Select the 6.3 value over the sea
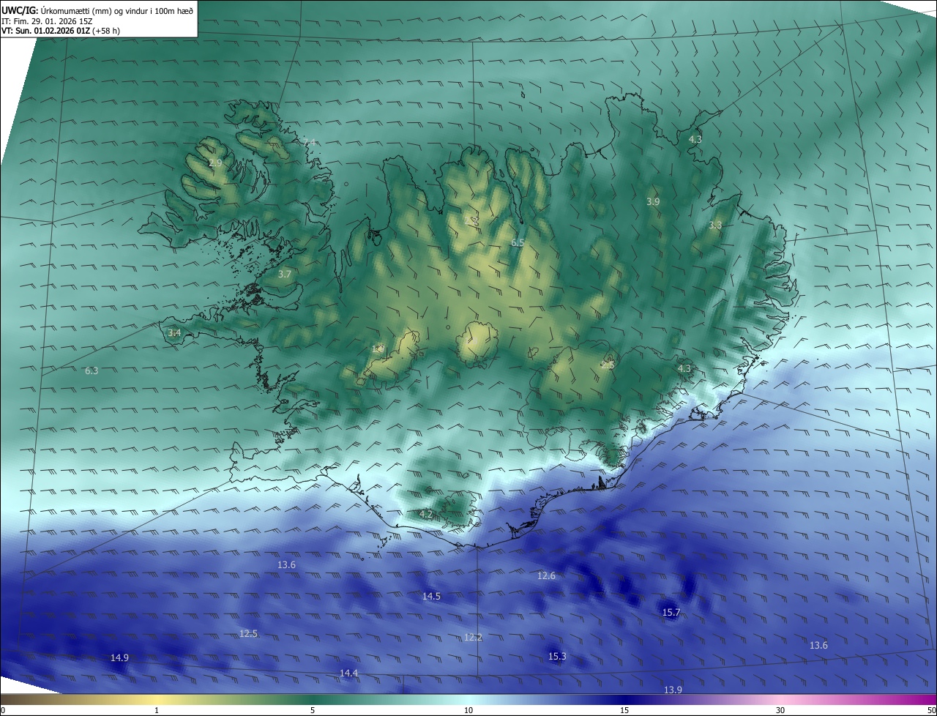The width and height of the screenshot is (937, 716). 92,371
